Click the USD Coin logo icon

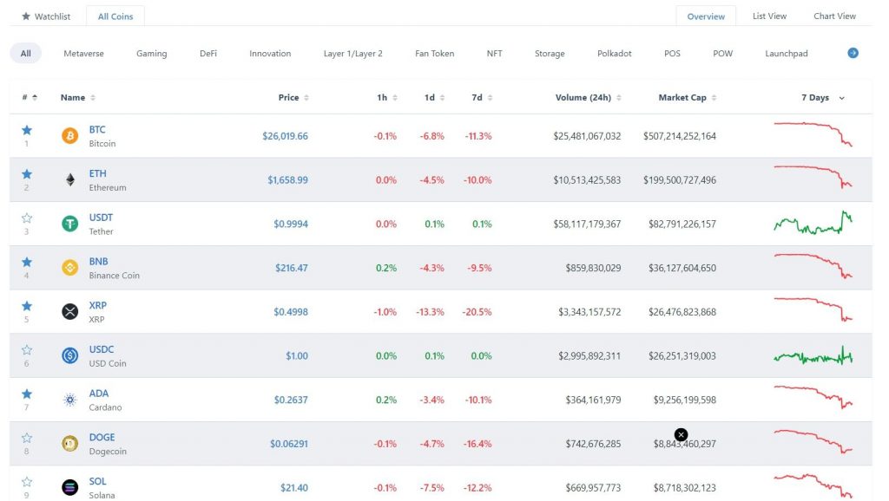point(69,355)
